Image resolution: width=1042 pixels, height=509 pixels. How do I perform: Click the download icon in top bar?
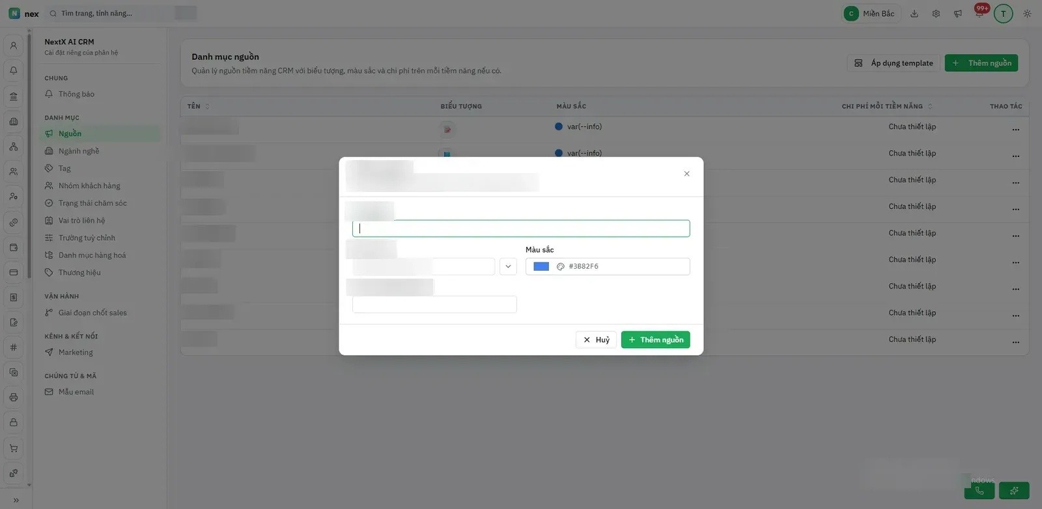pos(914,14)
